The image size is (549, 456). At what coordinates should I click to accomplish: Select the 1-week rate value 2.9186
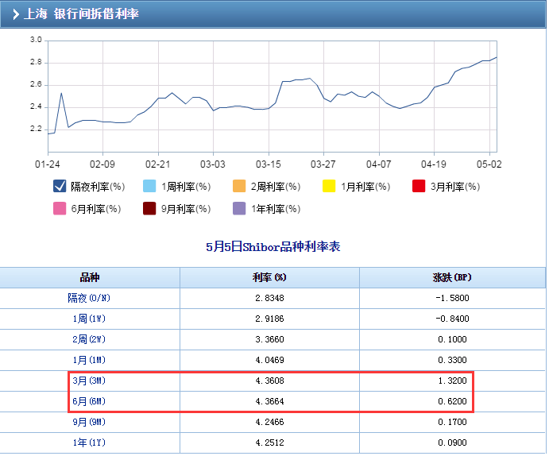pos(269,319)
